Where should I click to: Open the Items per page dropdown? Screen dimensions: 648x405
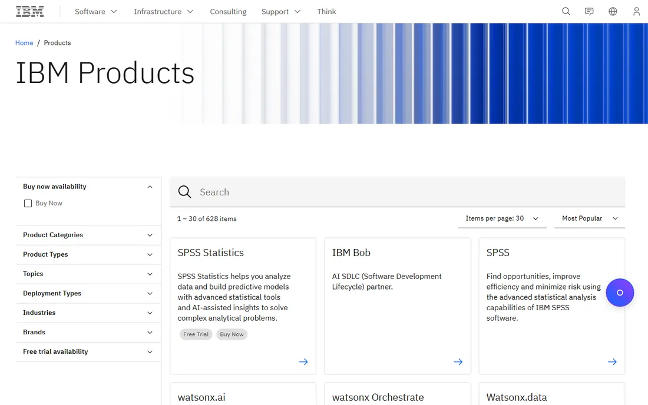click(x=502, y=218)
